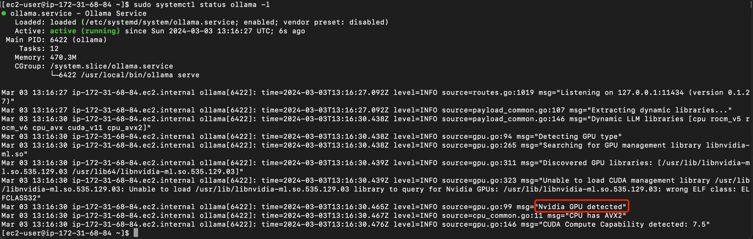Click the terminal cursor block at the last prompt
The height and width of the screenshot is (239, 753).
(x=136, y=233)
